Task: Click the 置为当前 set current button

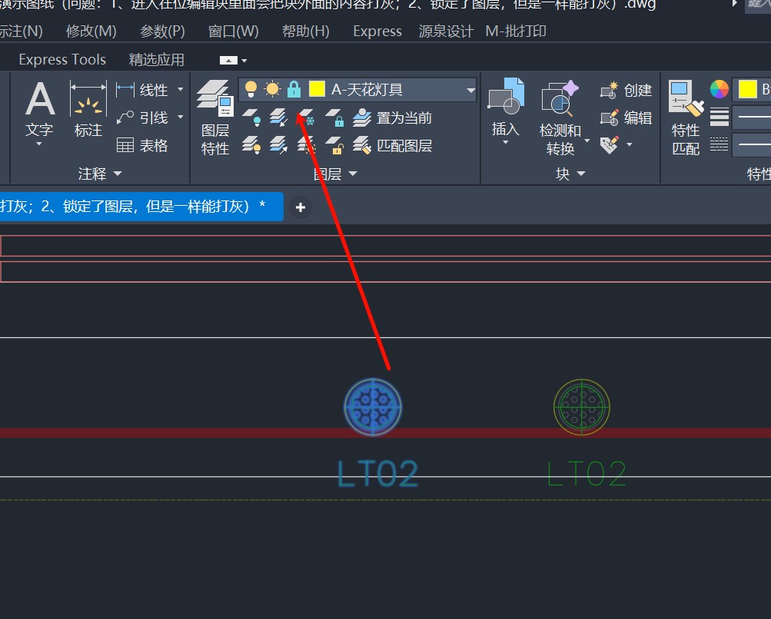Action: click(x=393, y=118)
